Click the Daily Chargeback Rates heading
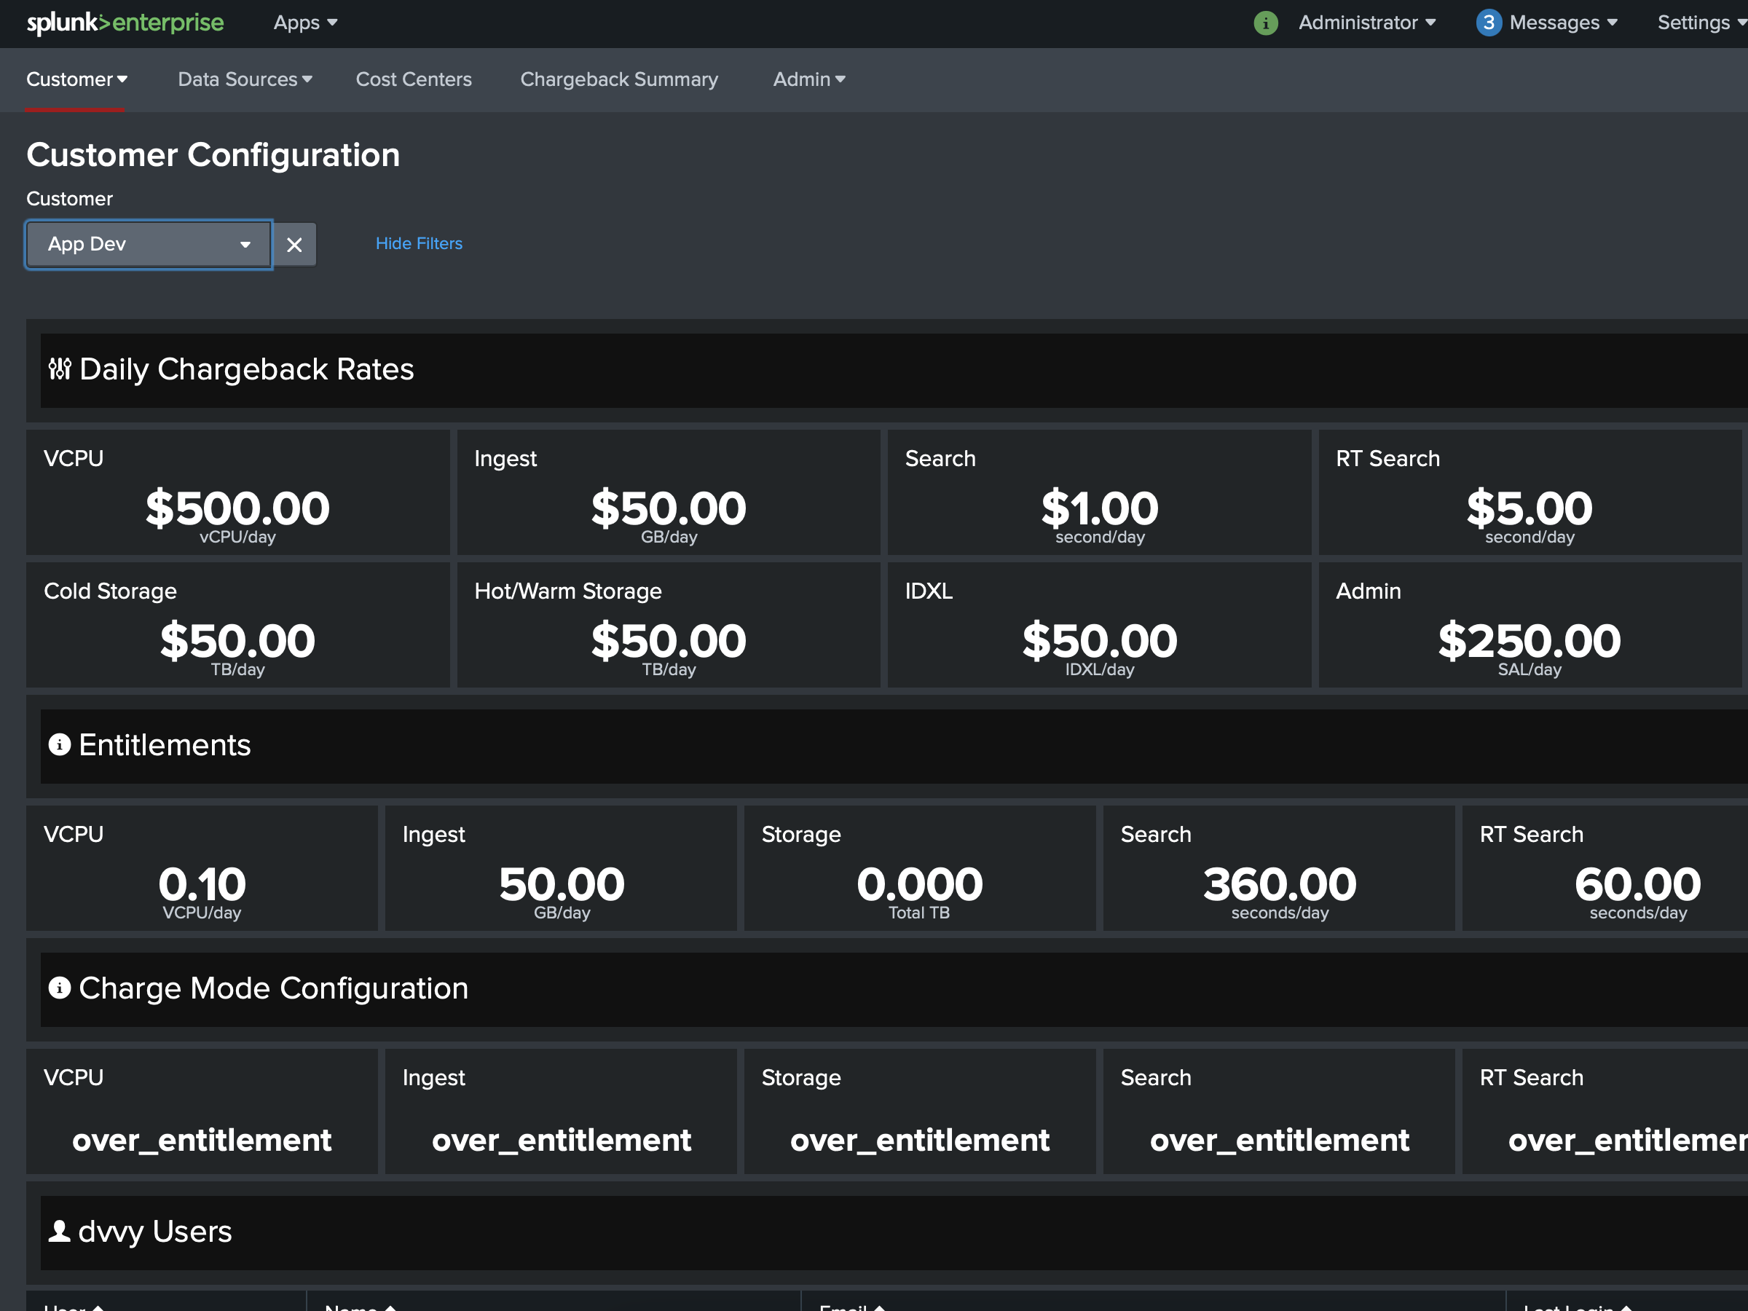This screenshot has height=1311, width=1748. [247, 370]
